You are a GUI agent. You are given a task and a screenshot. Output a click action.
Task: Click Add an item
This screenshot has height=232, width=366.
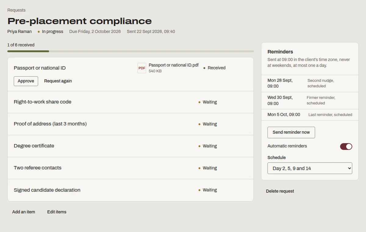point(23,212)
